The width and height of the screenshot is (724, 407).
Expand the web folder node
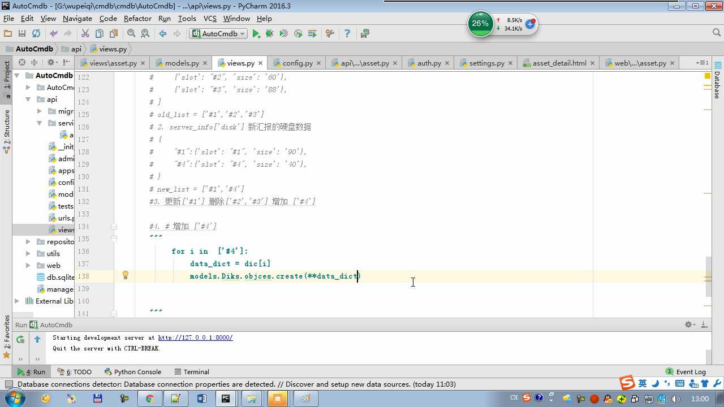[x=28, y=265]
